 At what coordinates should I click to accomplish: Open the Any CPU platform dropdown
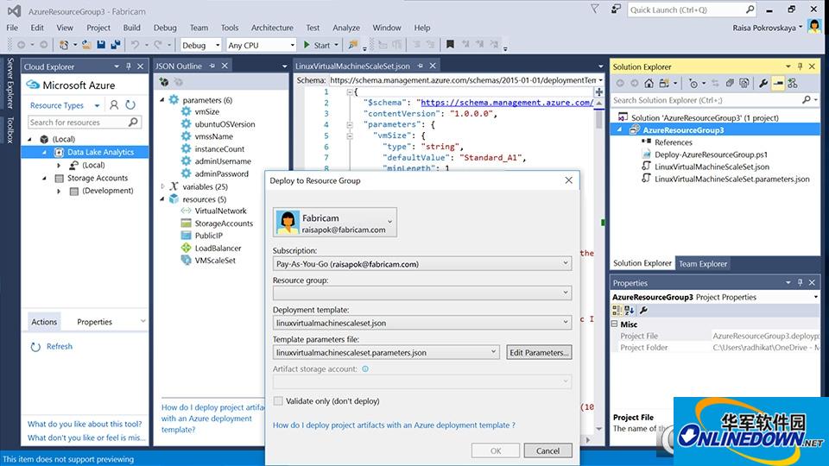293,46
